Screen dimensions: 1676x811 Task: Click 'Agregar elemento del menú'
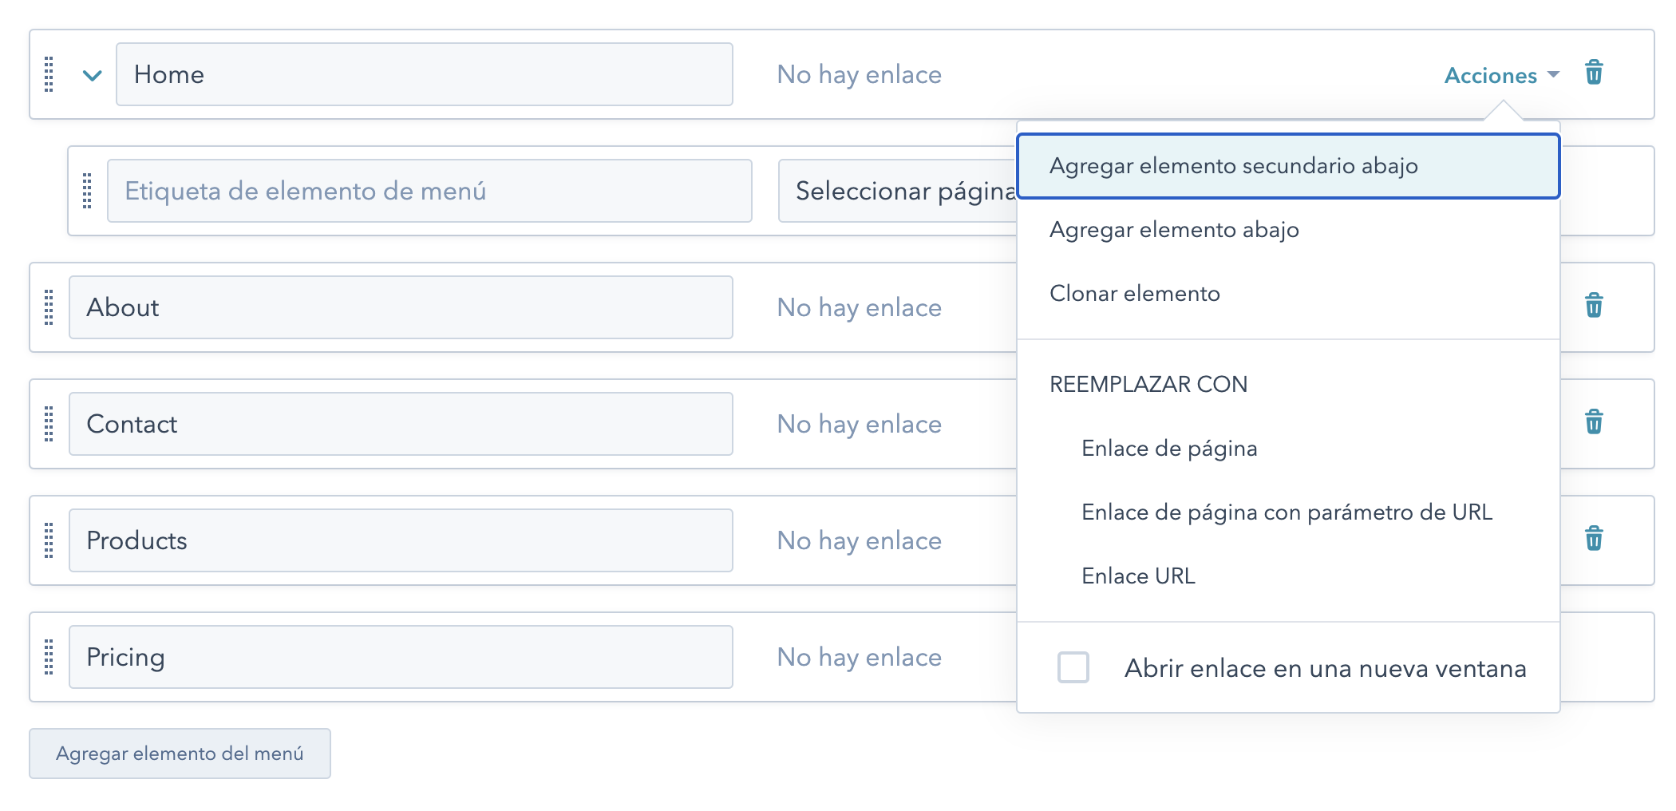coord(180,752)
